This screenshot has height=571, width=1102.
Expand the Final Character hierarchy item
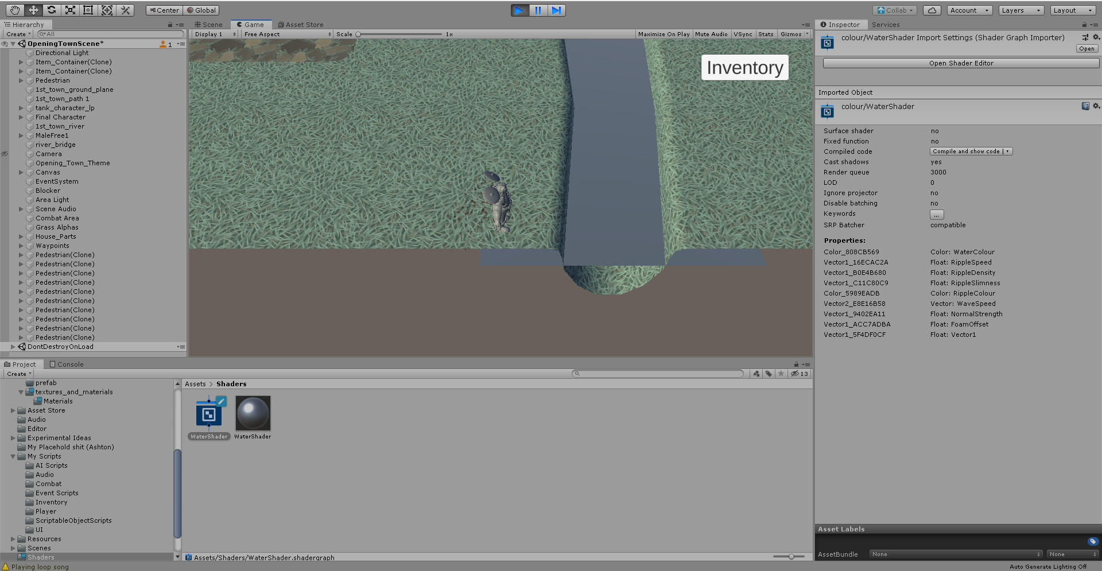click(21, 117)
